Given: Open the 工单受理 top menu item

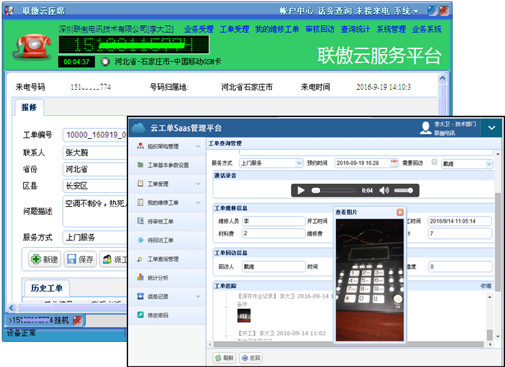Looking at the screenshot, I should (x=234, y=29).
